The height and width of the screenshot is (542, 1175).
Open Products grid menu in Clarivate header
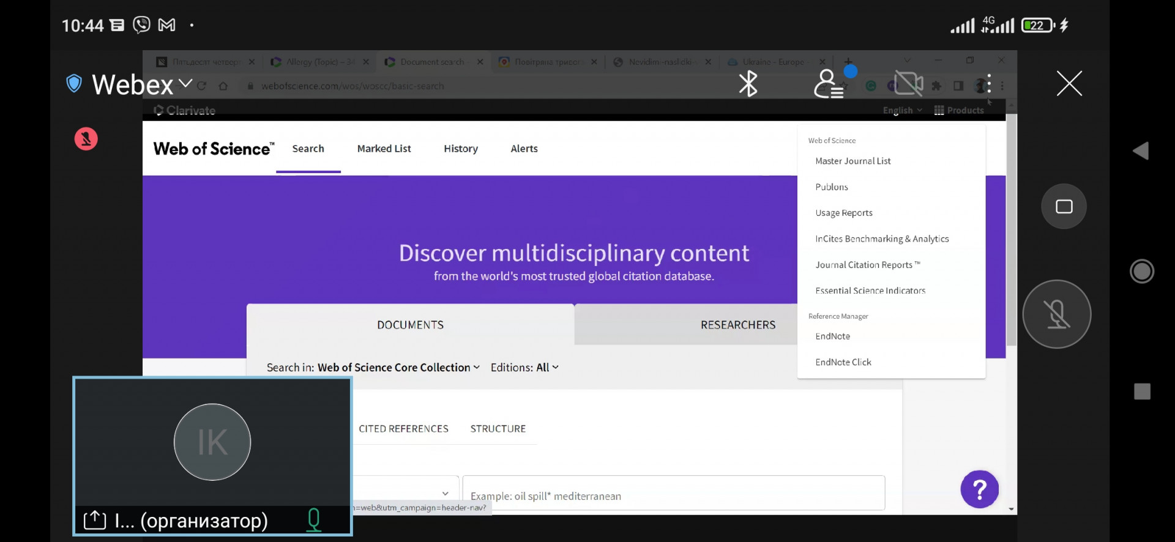click(x=959, y=110)
